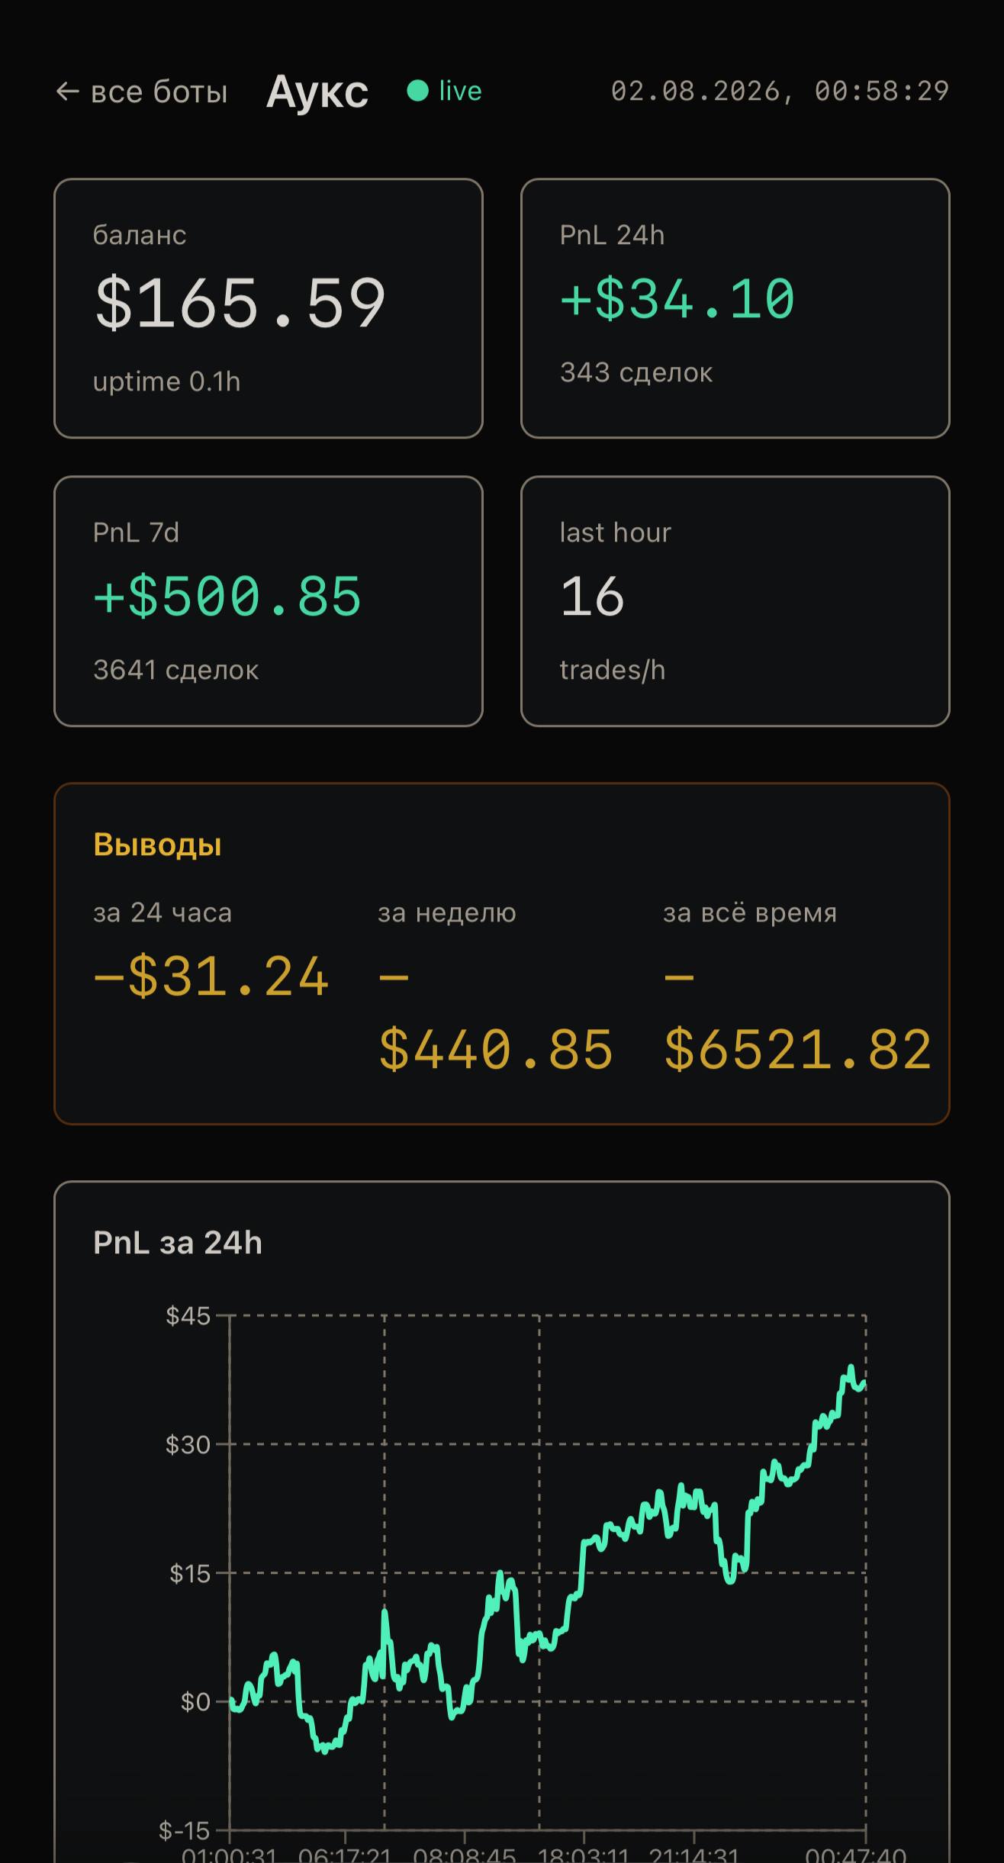Click the chart line's peak near $39
This screenshot has width=1004, height=1863.
coord(851,1368)
